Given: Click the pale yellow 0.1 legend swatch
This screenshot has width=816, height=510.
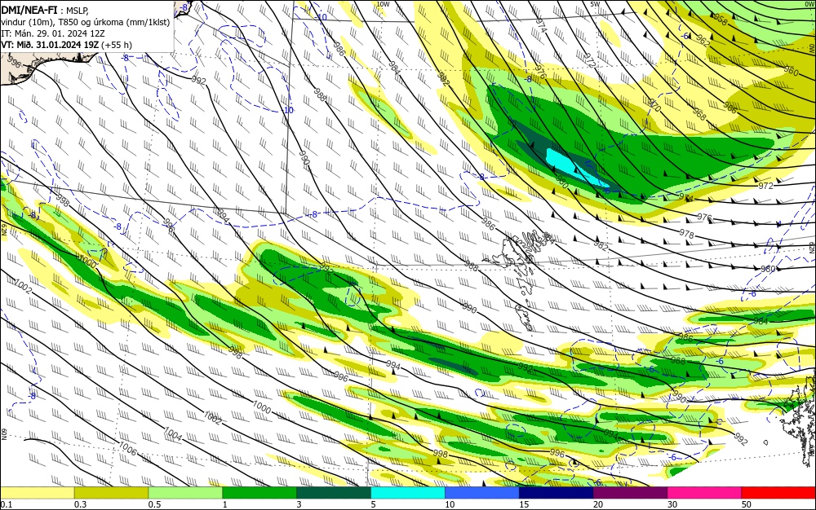Looking at the screenshot, I should (x=37, y=493).
